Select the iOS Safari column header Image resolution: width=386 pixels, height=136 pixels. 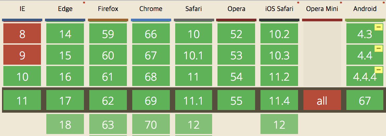pyautogui.click(x=279, y=9)
